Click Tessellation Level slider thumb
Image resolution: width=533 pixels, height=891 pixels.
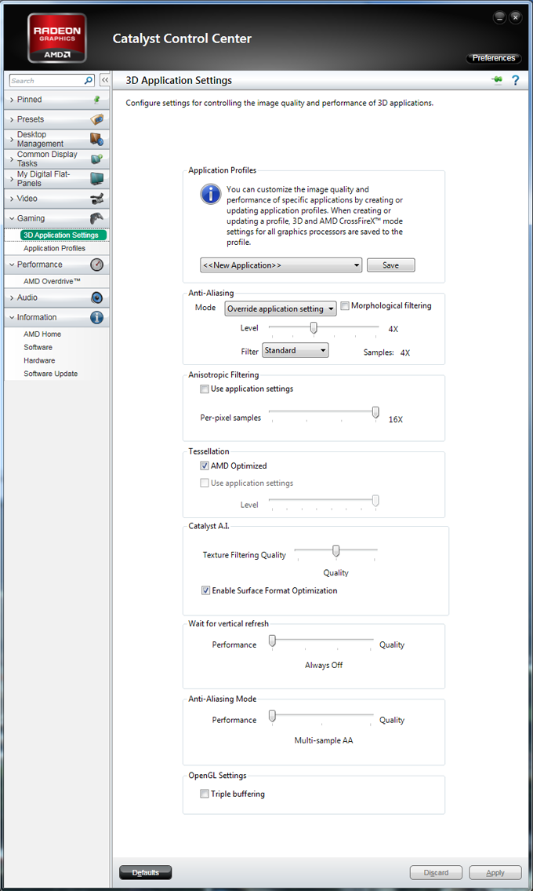[x=375, y=501]
